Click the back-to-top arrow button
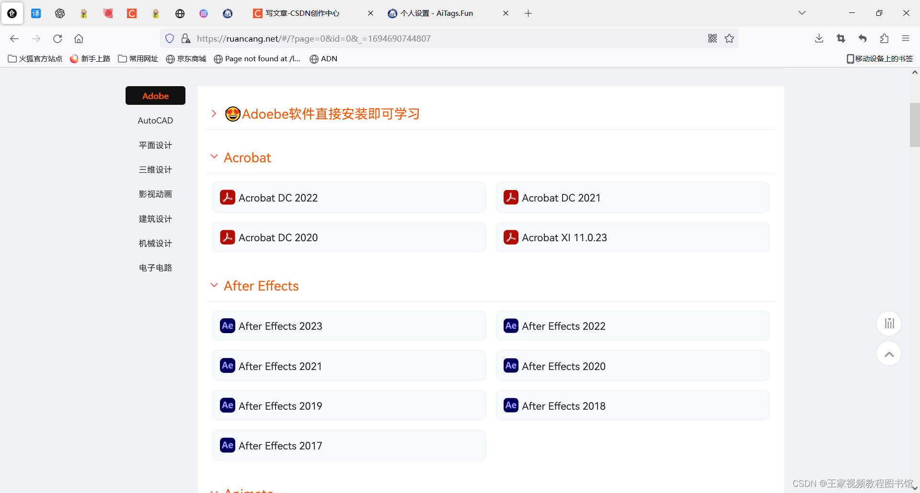Image resolution: width=920 pixels, height=493 pixels. click(x=888, y=354)
